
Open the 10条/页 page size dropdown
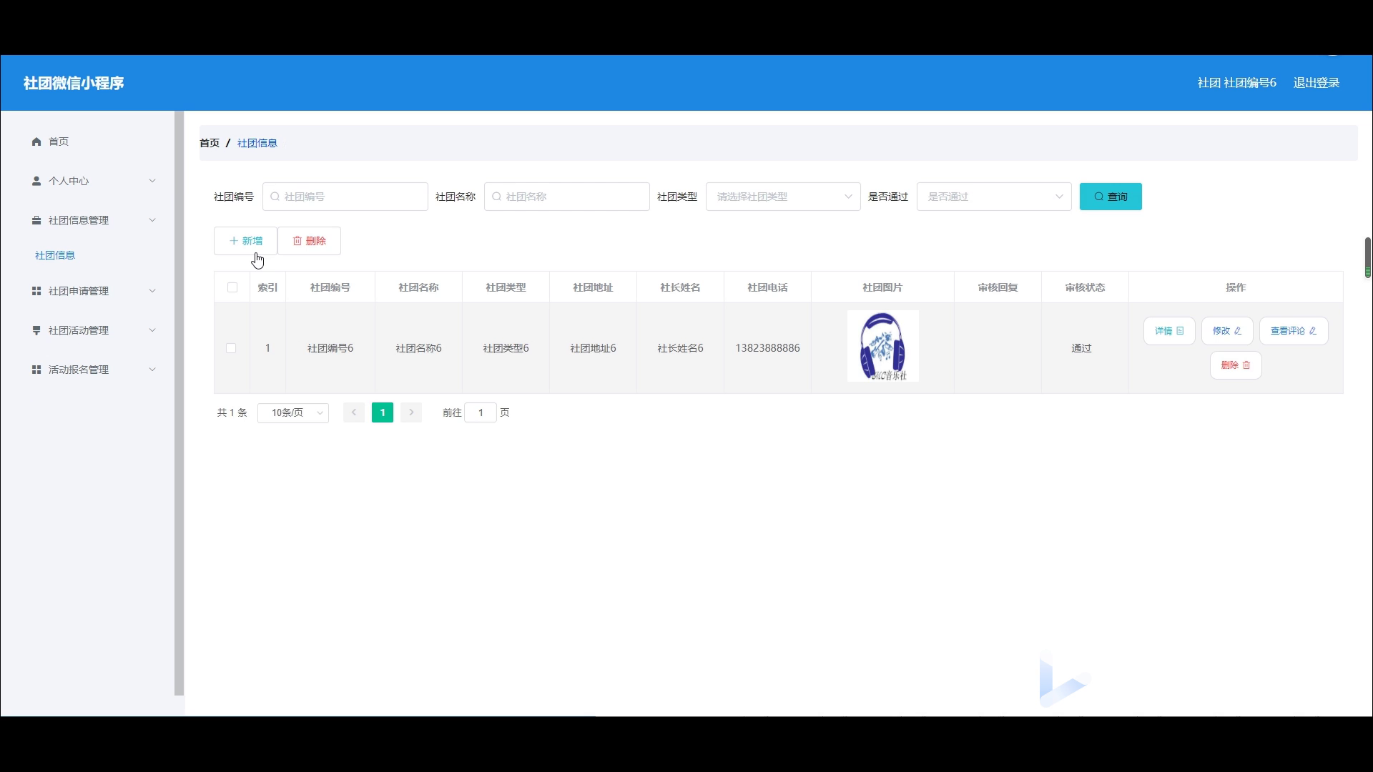(293, 412)
